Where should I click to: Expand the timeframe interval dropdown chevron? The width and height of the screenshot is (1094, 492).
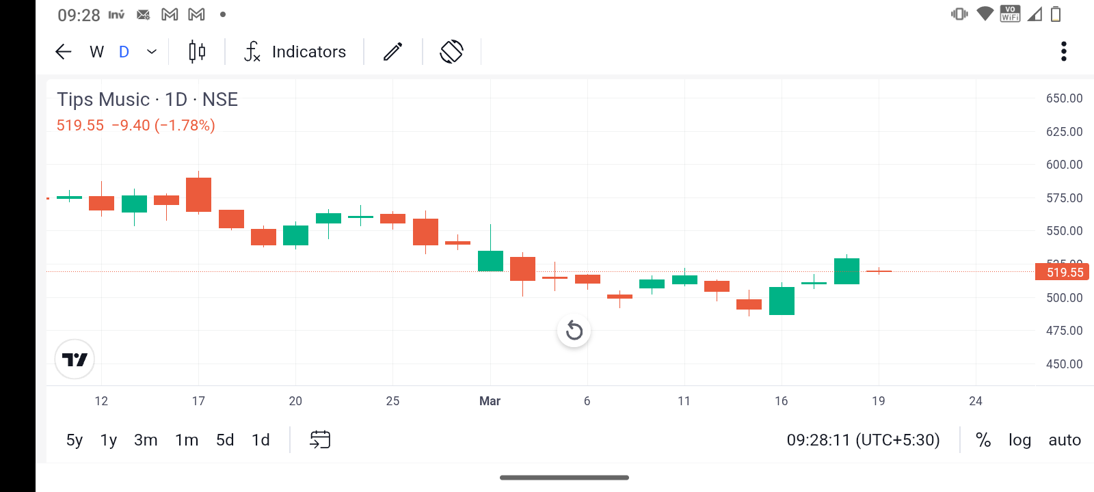coord(152,52)
